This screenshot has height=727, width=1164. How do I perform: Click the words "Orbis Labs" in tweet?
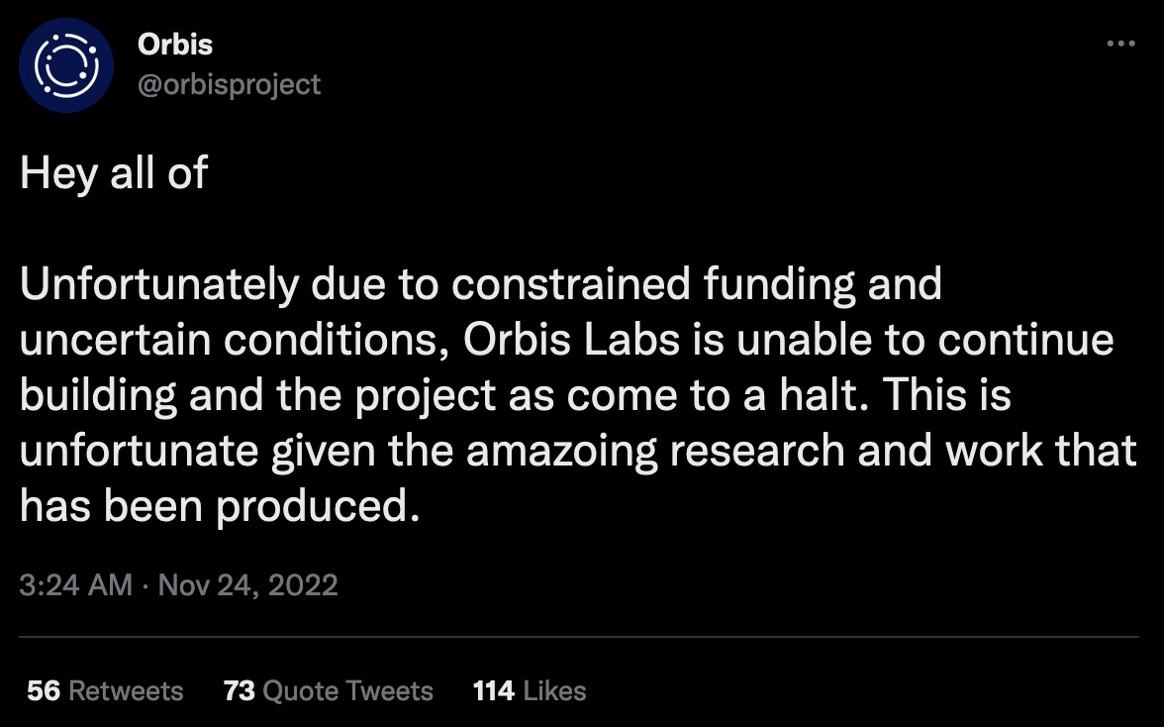click(x=572, y=340)
